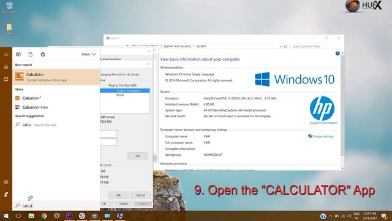
Task: Launch Google Chrome from the taskbar
Action: 44,215
